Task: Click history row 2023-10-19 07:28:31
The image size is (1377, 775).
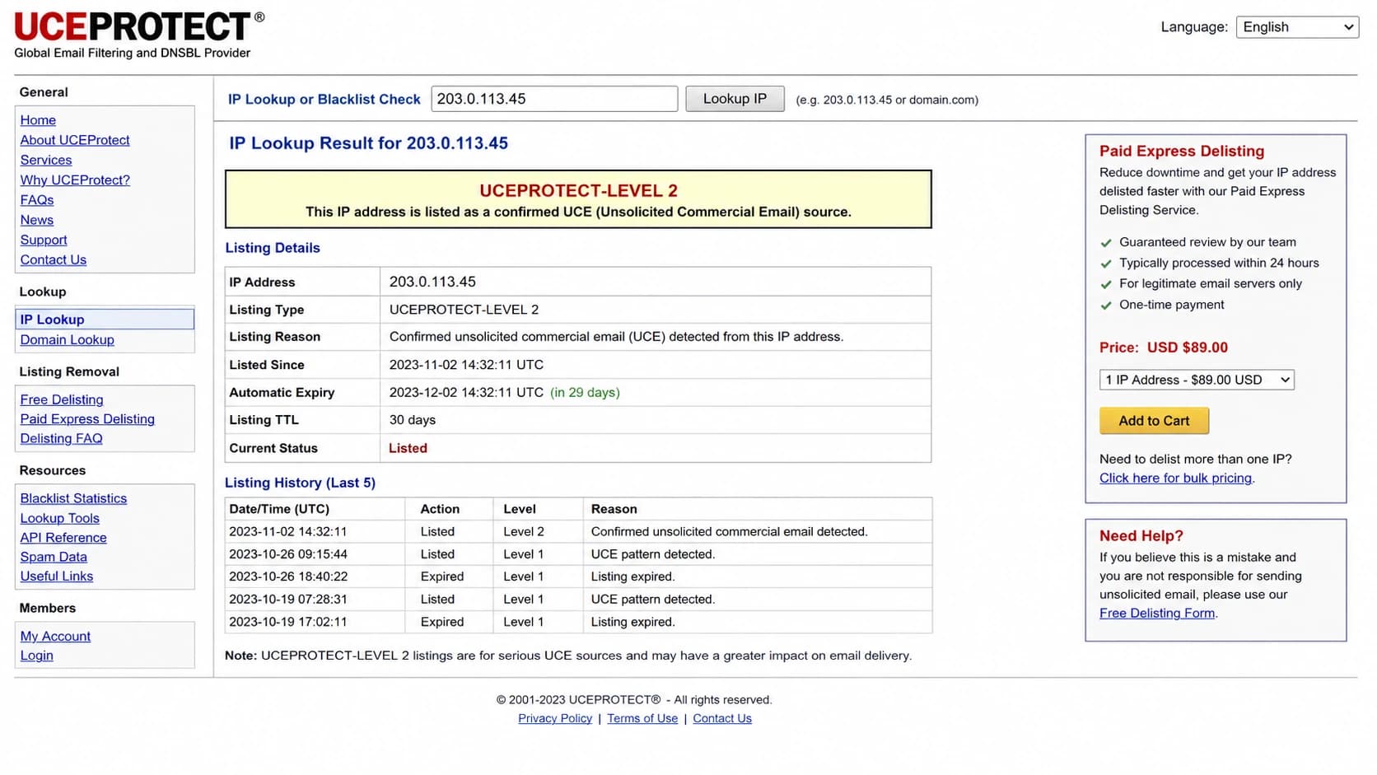Action: click(x=578, y=600)
